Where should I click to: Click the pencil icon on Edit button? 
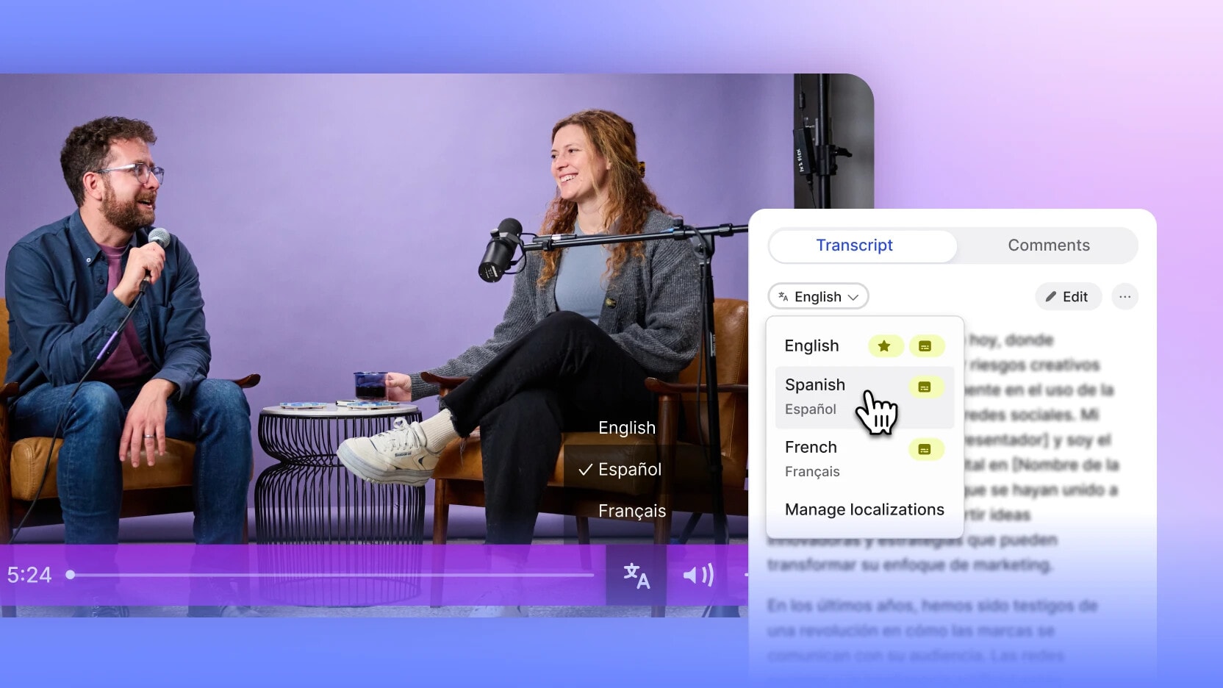click(1051, 297)
